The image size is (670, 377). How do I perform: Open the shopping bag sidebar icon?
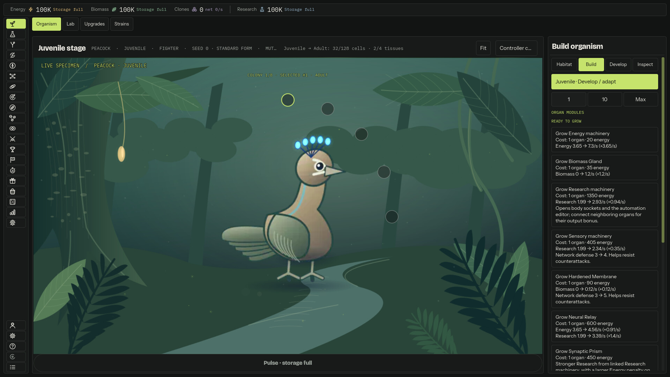[x=16, y=191]
